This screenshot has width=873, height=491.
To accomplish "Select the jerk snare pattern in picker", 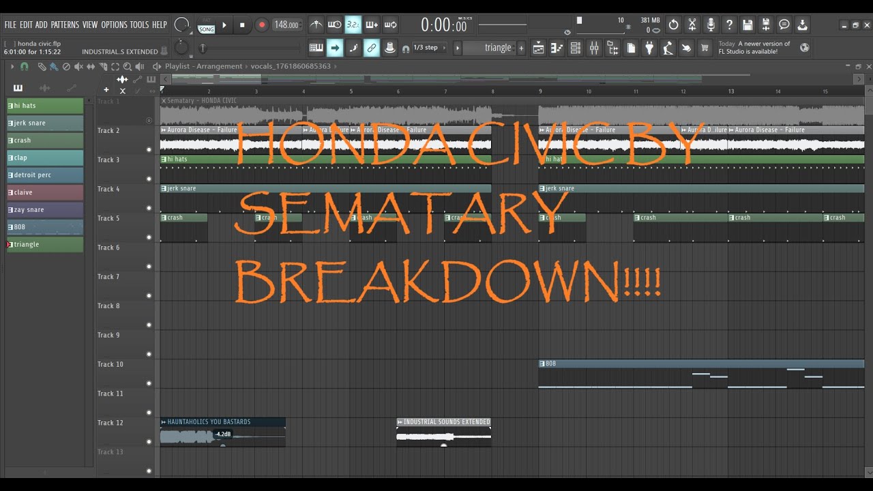I will pyautogui.click(x=45, y=123).
